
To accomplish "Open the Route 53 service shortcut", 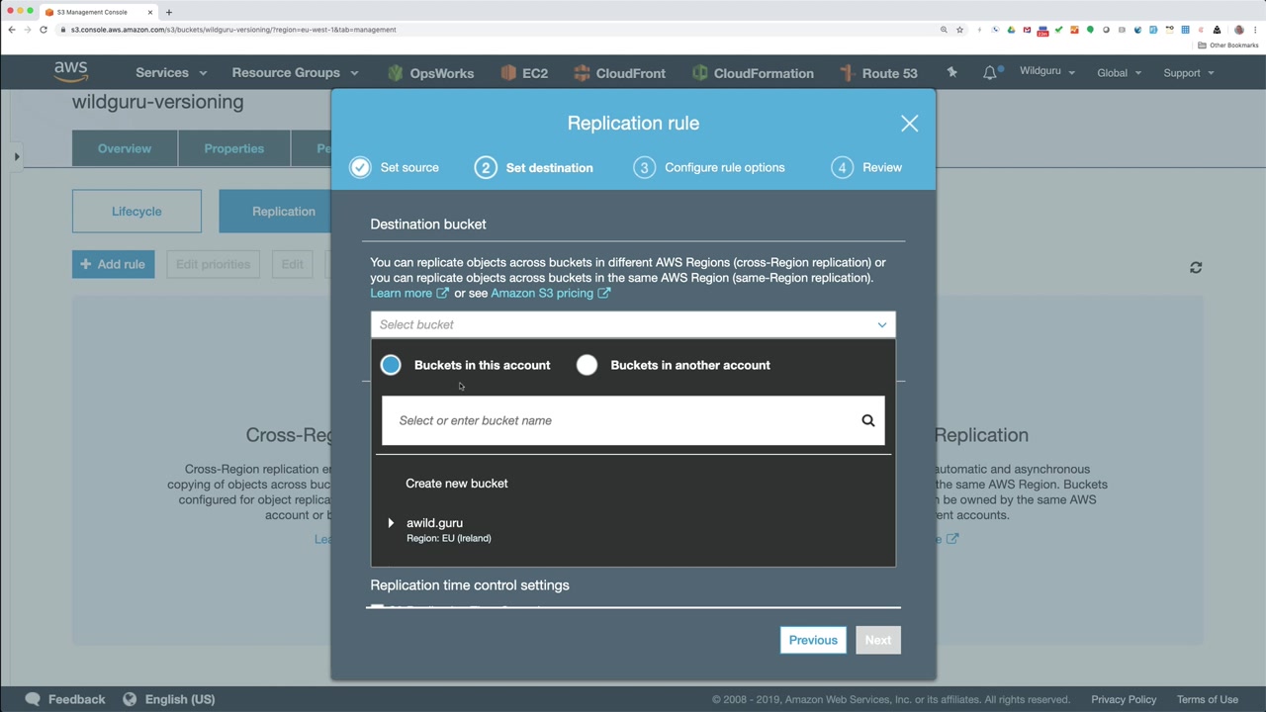I will pos(878,73).
